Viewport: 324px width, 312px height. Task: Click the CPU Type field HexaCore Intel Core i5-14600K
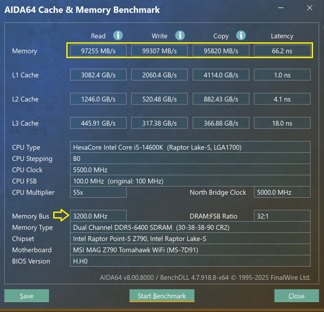[190, 147]
